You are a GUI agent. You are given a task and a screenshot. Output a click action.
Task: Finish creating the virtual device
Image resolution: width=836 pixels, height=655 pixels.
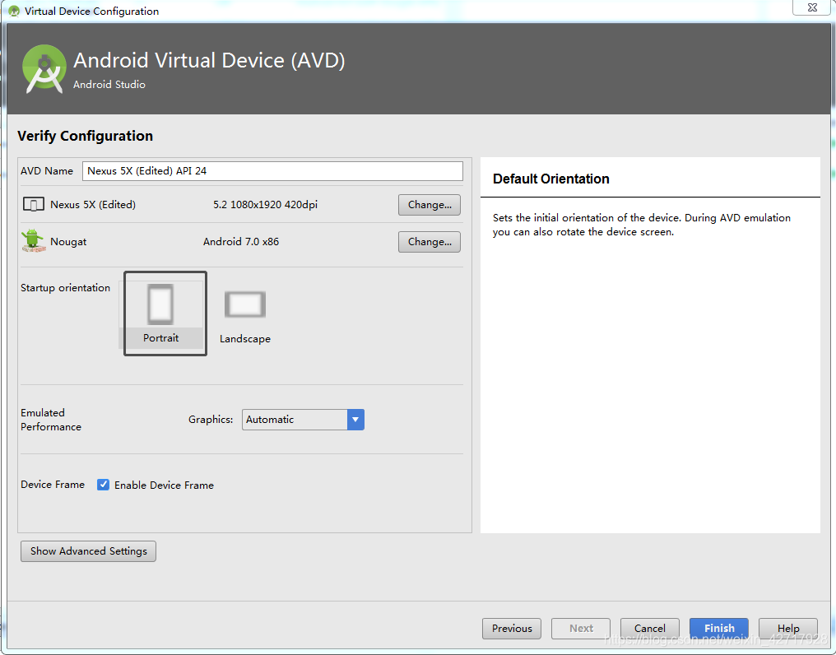719,629
